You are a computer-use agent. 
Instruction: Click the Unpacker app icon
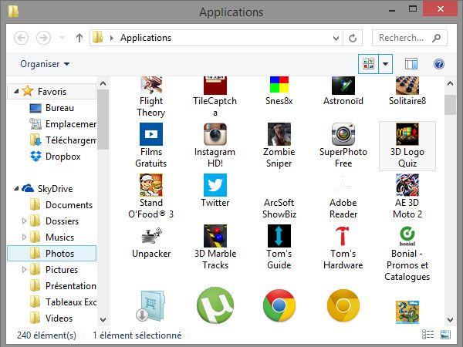click(x=151, y=236)
